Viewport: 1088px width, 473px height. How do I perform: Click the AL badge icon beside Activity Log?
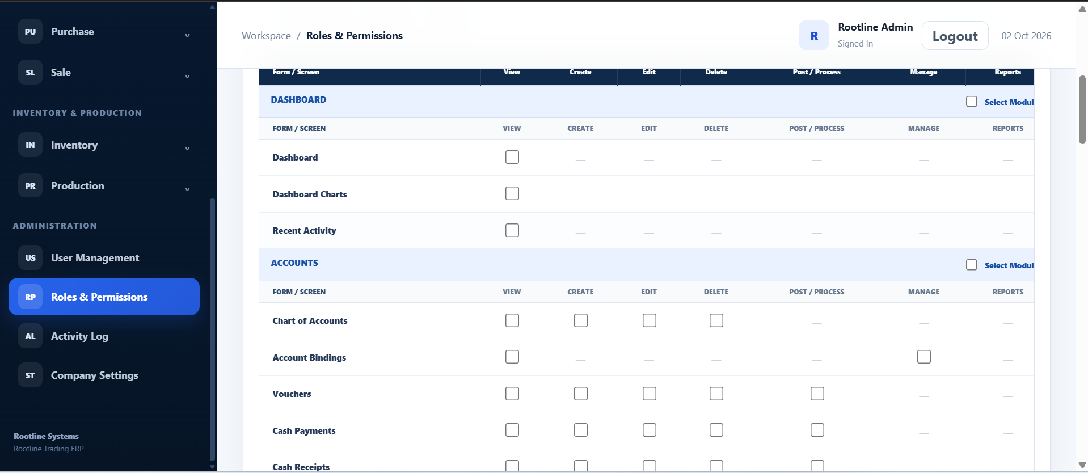click(x=30, y=336)
